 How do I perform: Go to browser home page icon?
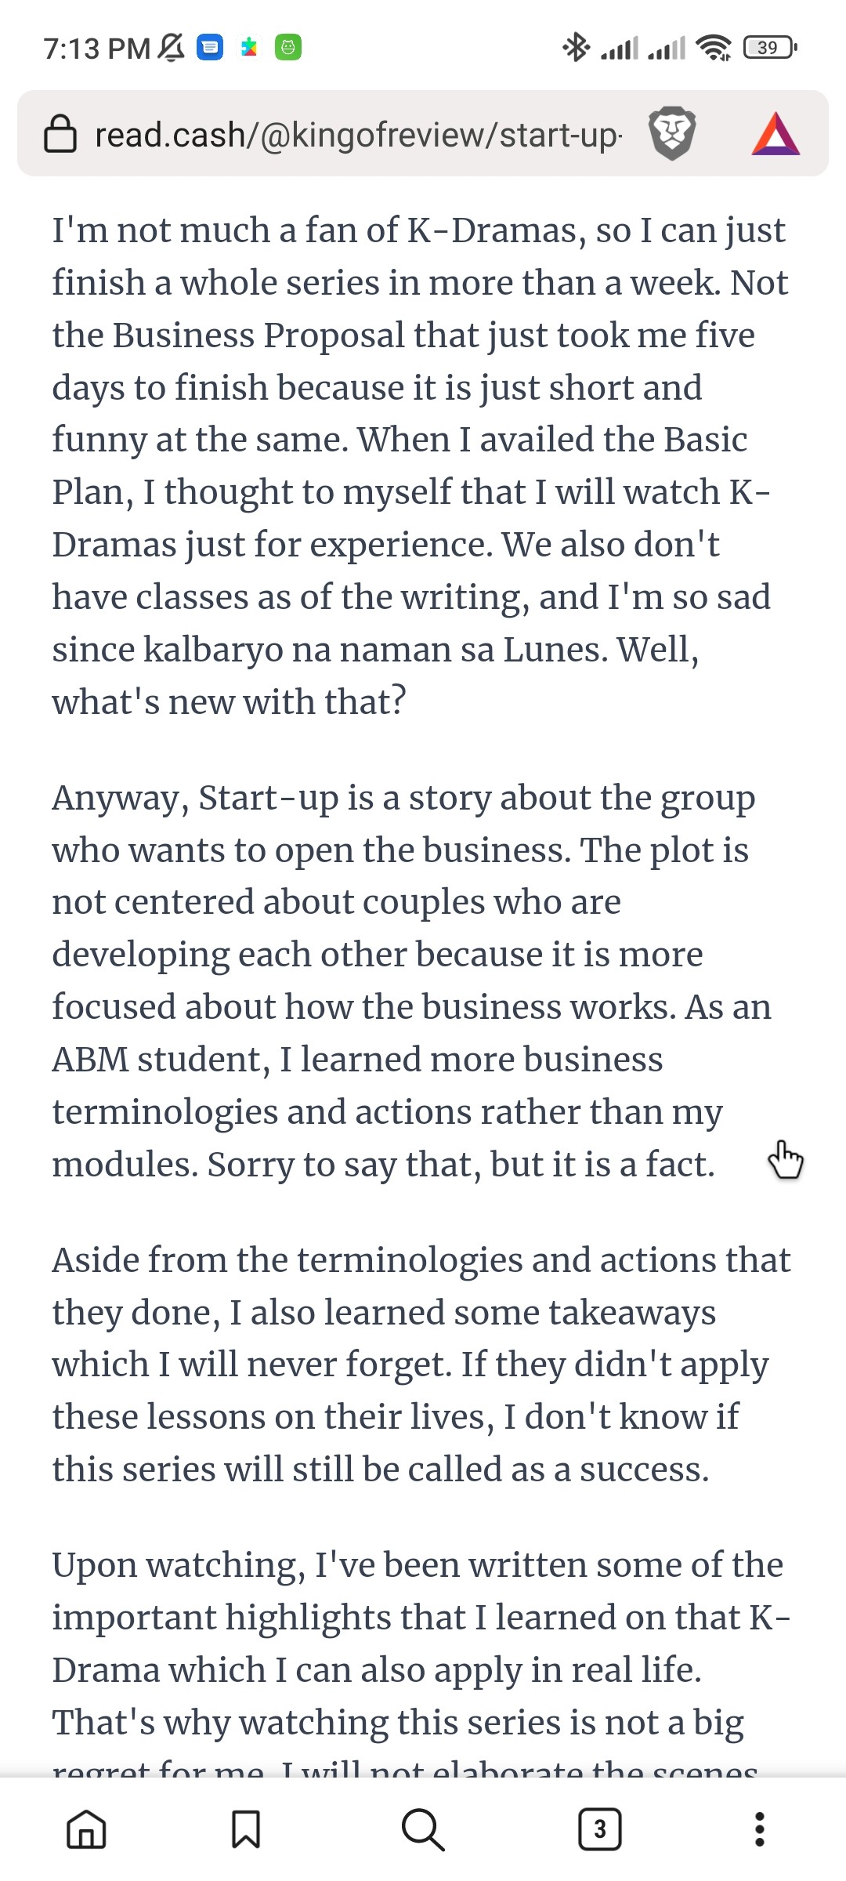click(86, 1829)
